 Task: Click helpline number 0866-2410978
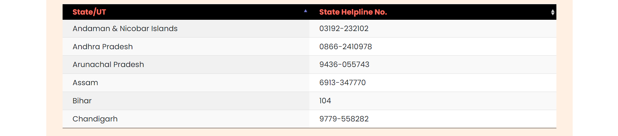pyautogui.click(x=346, y=47)
